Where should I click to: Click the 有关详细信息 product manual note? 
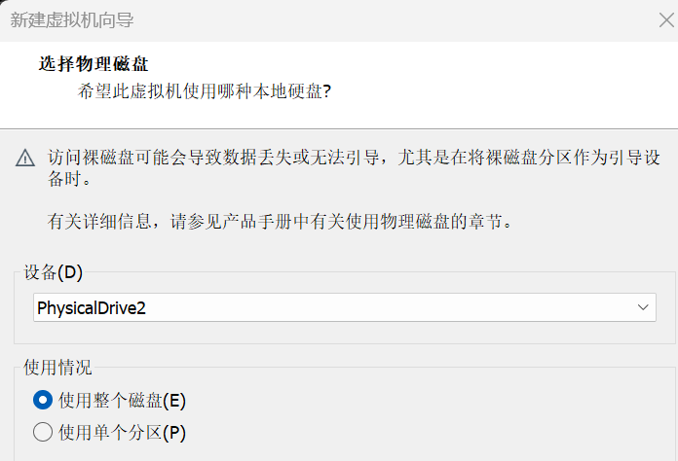[280, 221]
